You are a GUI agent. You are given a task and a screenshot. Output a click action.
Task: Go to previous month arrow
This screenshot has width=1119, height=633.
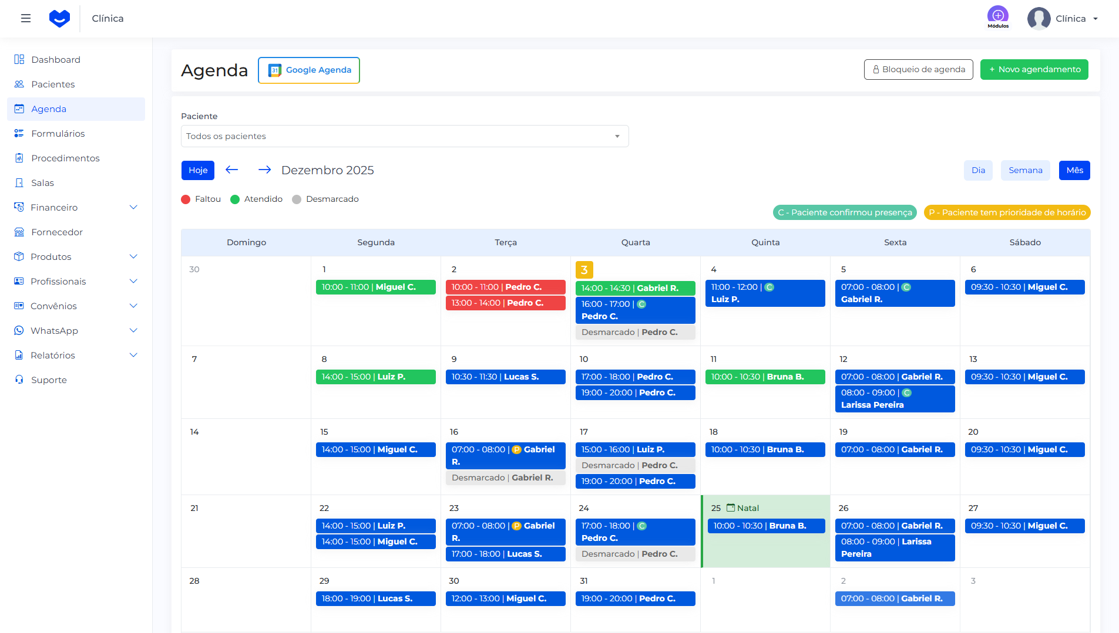[x=232, y=170]
